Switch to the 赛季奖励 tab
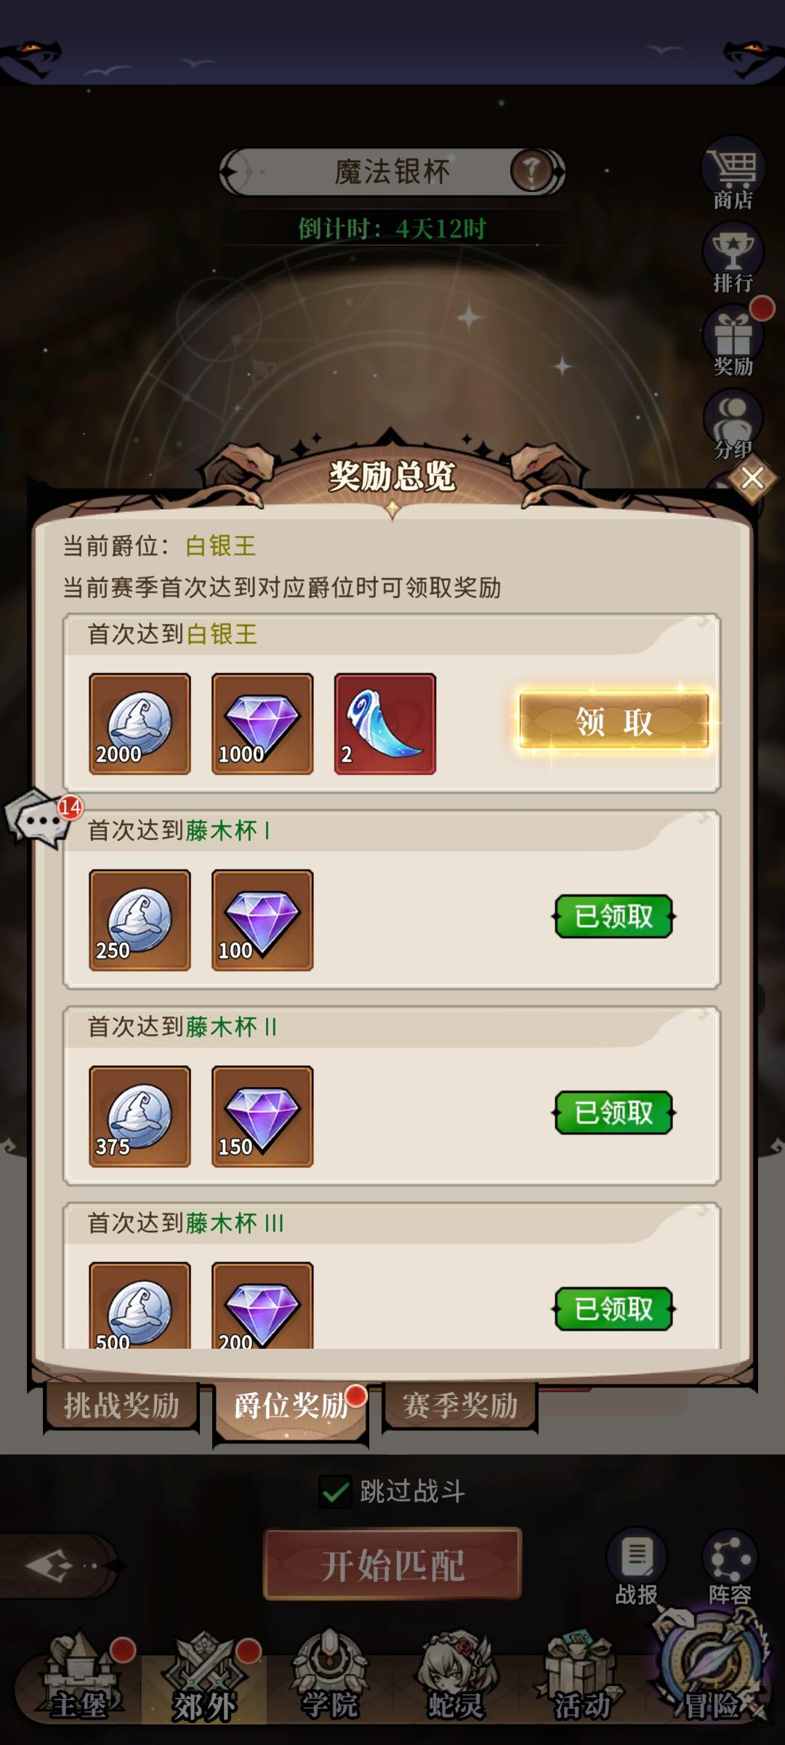This screenshot has width=785, height=1745. pos(460,1405)
